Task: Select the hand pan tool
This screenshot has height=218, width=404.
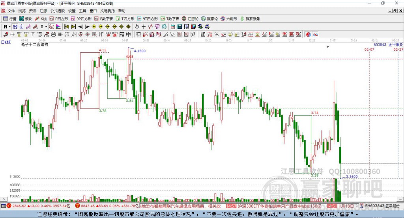Action: [x=137, y=27]
